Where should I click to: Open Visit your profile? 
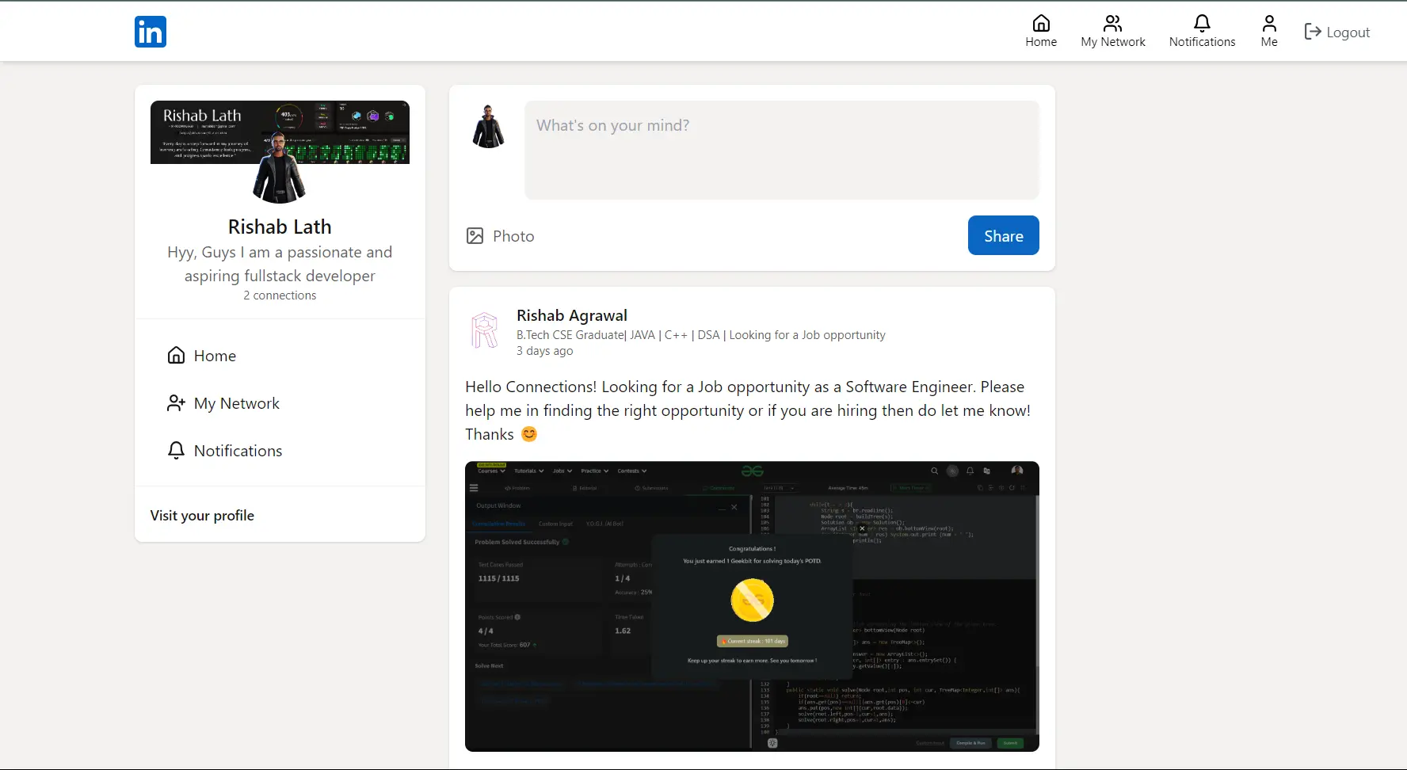tap(202, 515)
